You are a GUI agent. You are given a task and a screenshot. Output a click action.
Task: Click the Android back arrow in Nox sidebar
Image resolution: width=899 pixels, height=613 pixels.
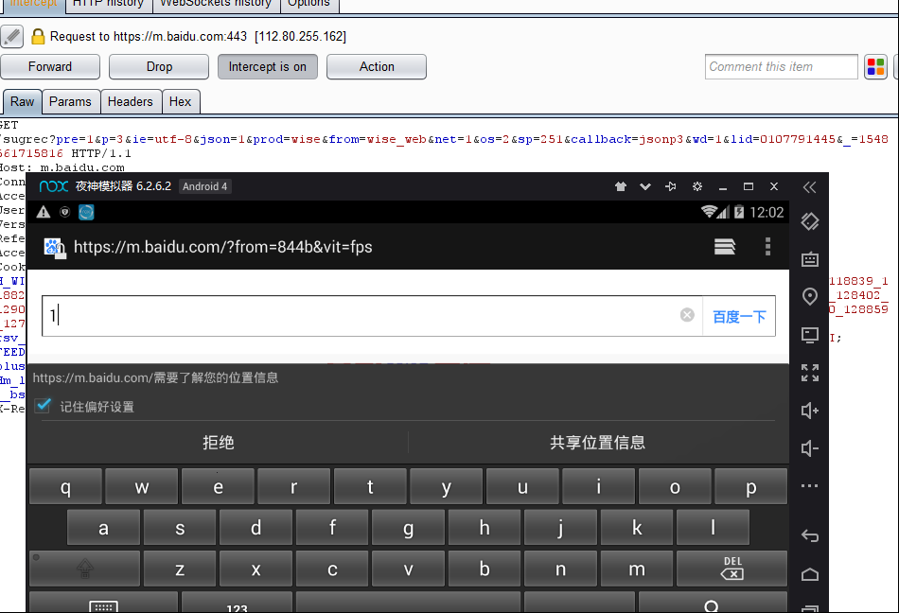coord(809,535)
